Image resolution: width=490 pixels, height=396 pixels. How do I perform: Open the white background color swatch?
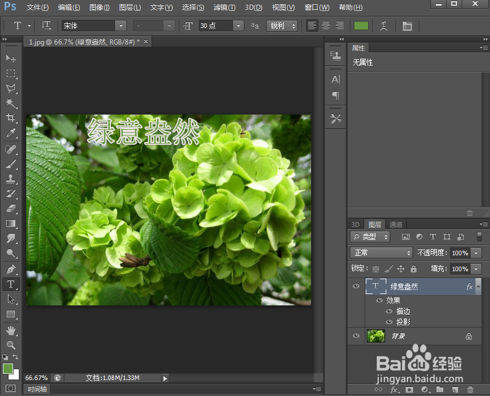point(15,375)
